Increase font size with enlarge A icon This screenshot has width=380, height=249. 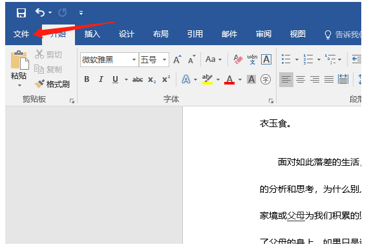coord(177,59)
